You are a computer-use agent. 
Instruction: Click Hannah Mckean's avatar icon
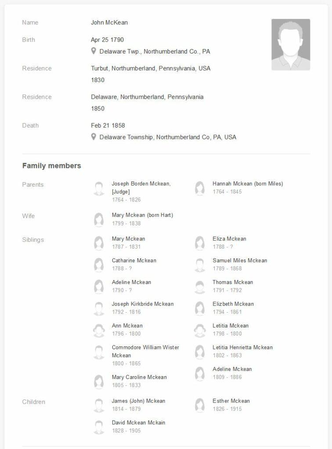[200, 188]
